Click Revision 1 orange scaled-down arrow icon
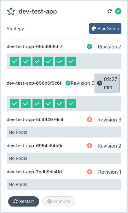Viewport: 128px width, 213px height. click(x=90, y=172)
